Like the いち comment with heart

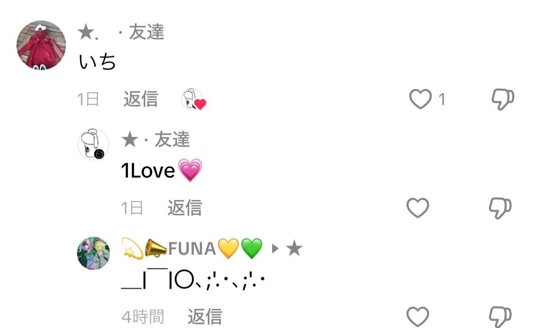(421, 99)
